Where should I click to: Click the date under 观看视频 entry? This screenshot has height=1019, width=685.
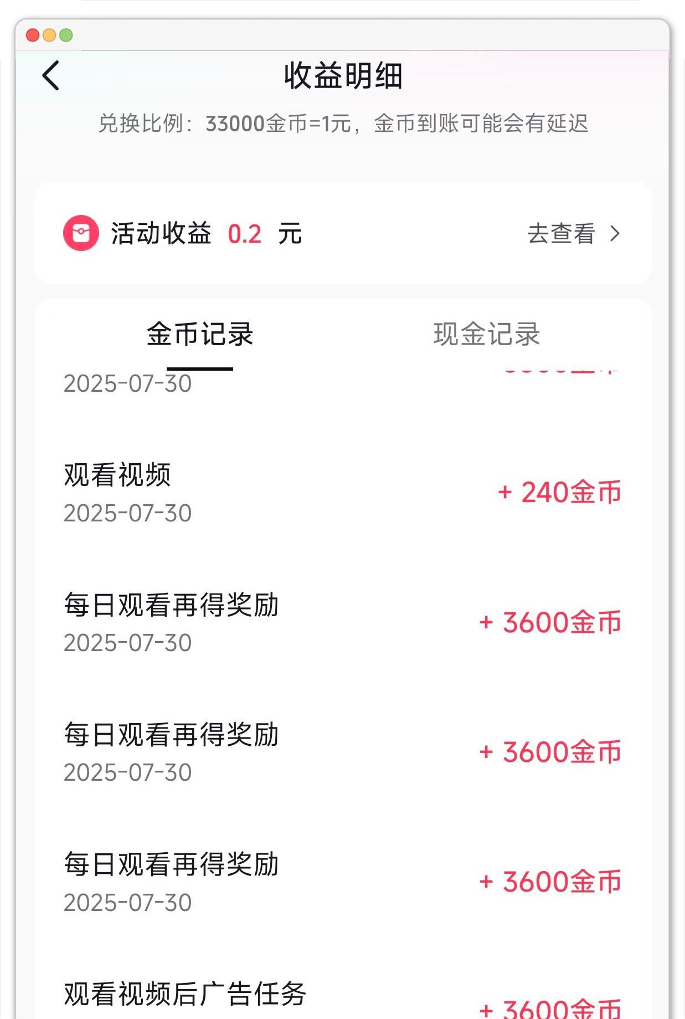[x=128, y=513]
